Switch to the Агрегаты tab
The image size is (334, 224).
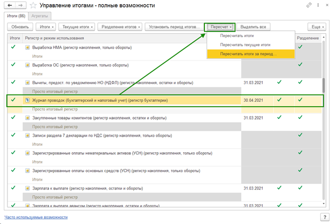click(x=40, y=16)
